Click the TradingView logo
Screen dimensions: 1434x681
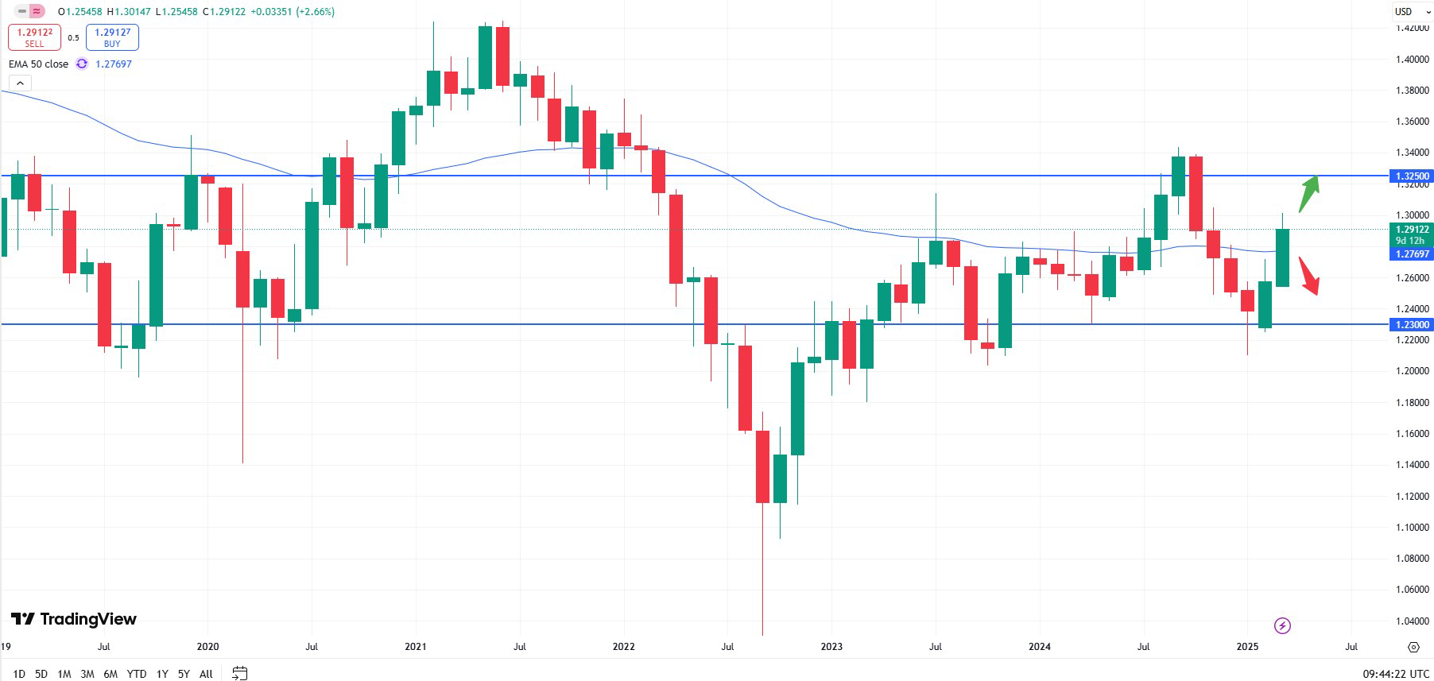coord(74,619)
